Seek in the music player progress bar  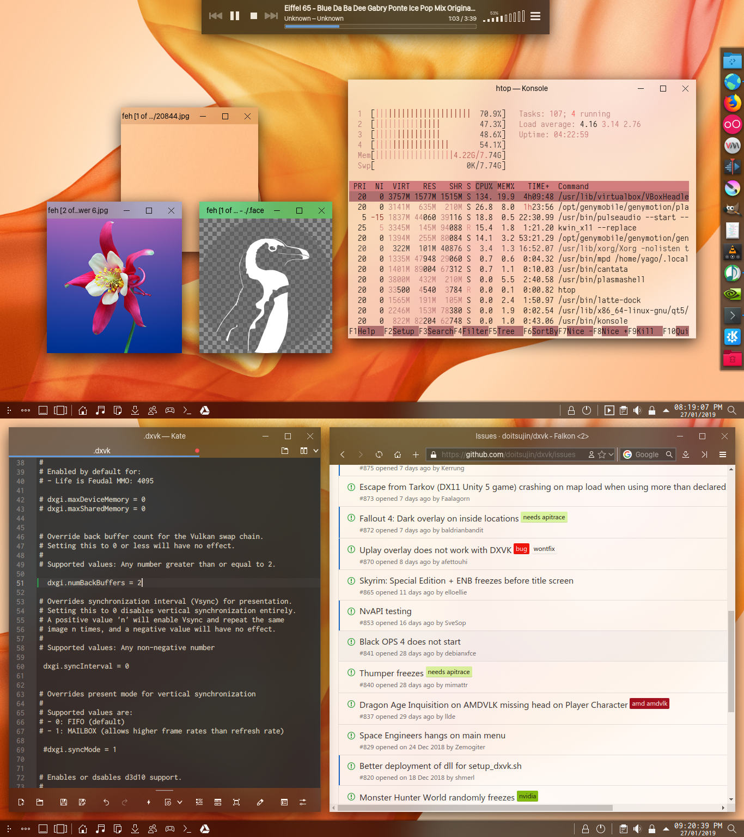click(x=380, y=26)
